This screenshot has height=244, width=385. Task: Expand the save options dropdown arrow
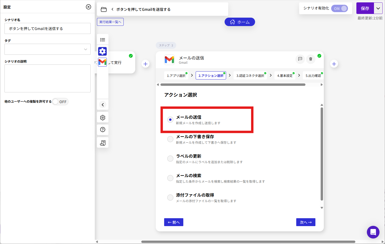[x=378, y=8]
